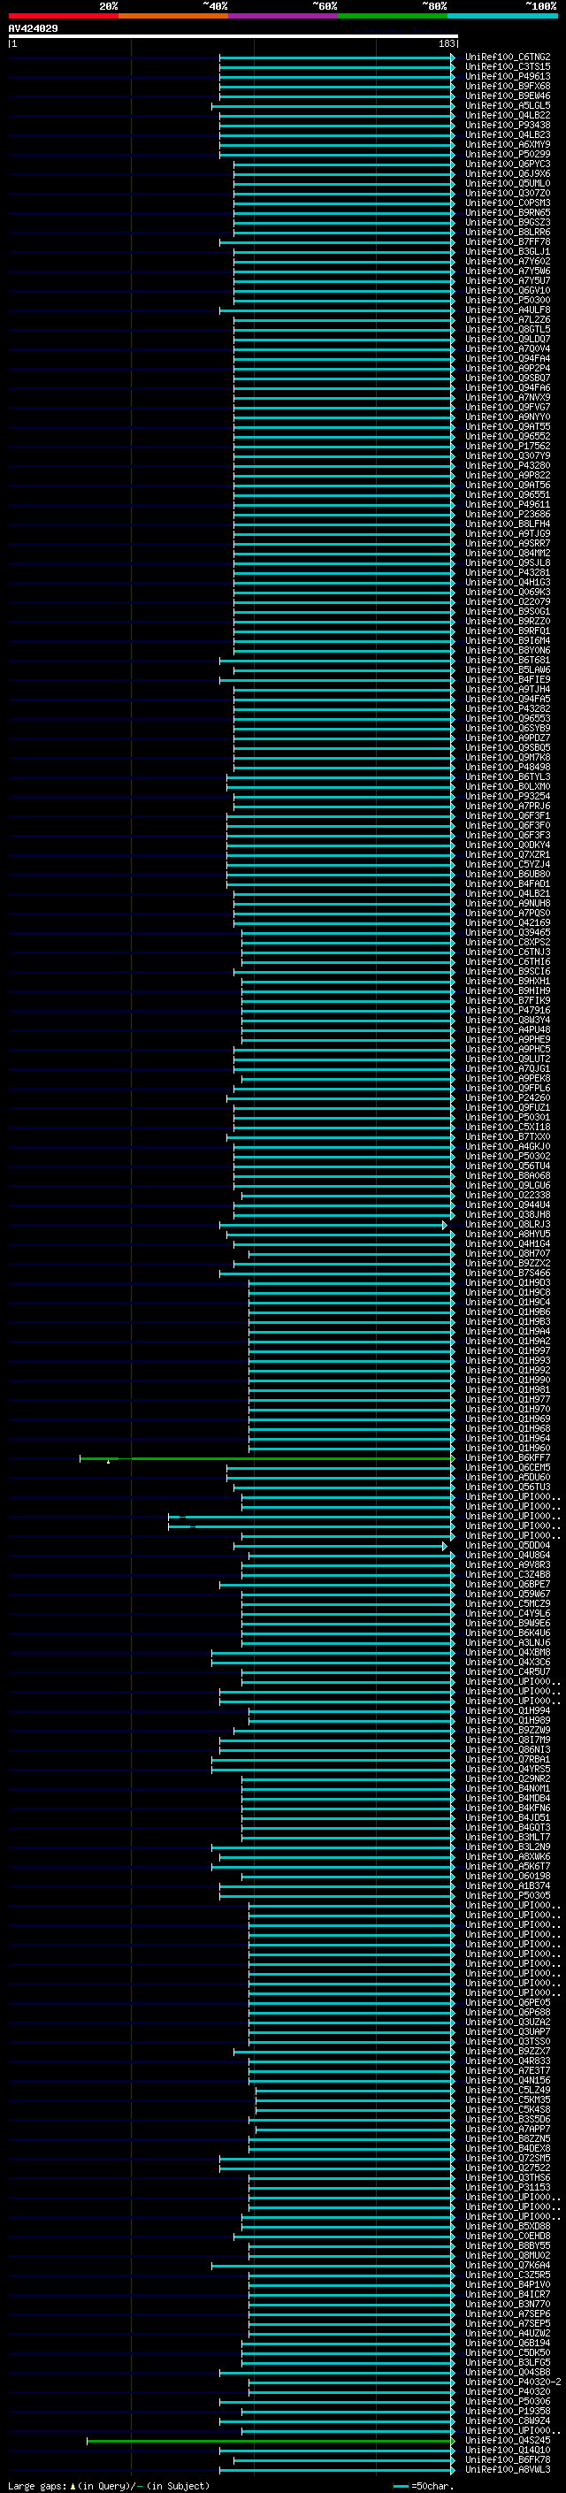Click the red 20% identity legend bar
Screen dimensions: 566x2493
[63, 16]
